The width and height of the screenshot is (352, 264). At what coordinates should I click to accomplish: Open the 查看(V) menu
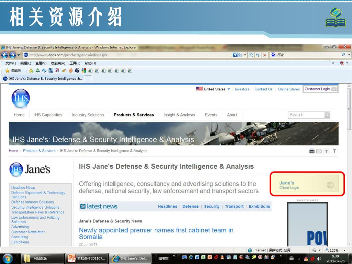pyautogui.click(x=41, y=63)
